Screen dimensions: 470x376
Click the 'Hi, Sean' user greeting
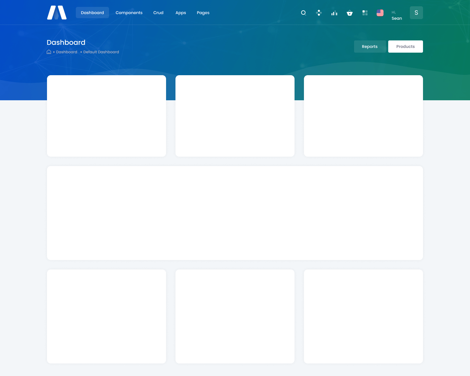pyautogui.click(x=397, y=15)
